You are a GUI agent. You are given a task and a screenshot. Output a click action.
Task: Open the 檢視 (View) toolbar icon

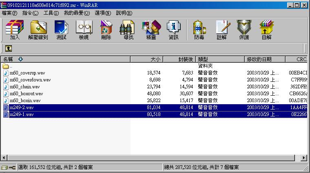click(84, 30)
